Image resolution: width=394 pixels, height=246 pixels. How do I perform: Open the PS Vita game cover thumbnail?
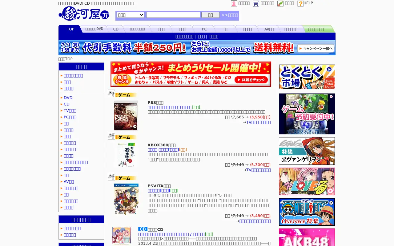tap(126, 199)
